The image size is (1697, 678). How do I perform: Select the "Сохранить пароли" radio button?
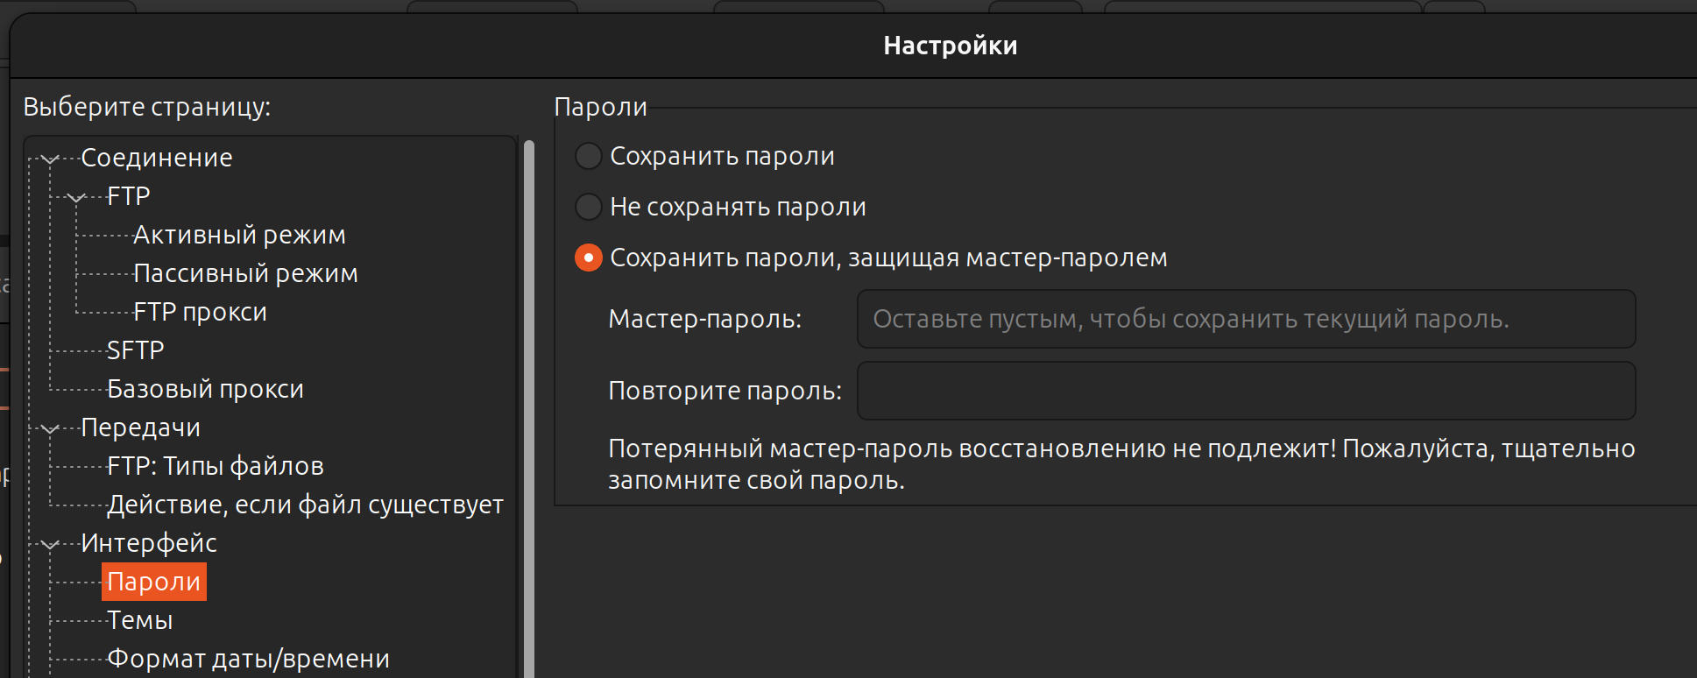click(588, 157)
